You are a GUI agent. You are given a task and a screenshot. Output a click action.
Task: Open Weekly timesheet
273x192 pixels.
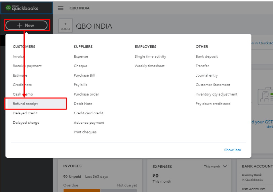pyautogui.click(x=150, y=66)
